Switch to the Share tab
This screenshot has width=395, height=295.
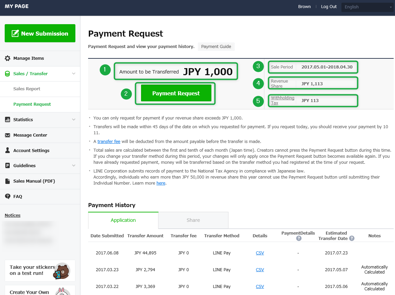click(193, 220)
